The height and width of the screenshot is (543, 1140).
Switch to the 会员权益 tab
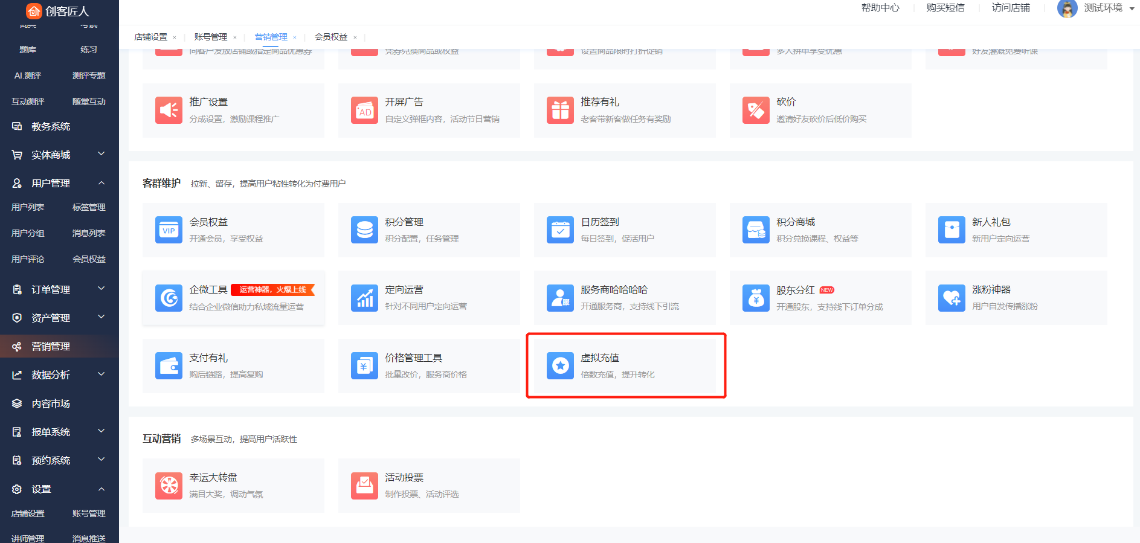[x=330, y=37]
